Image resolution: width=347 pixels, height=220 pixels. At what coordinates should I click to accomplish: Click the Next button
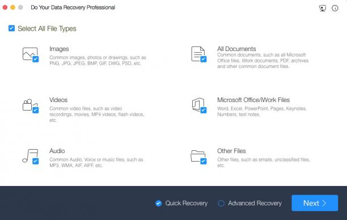click(315, 203)
